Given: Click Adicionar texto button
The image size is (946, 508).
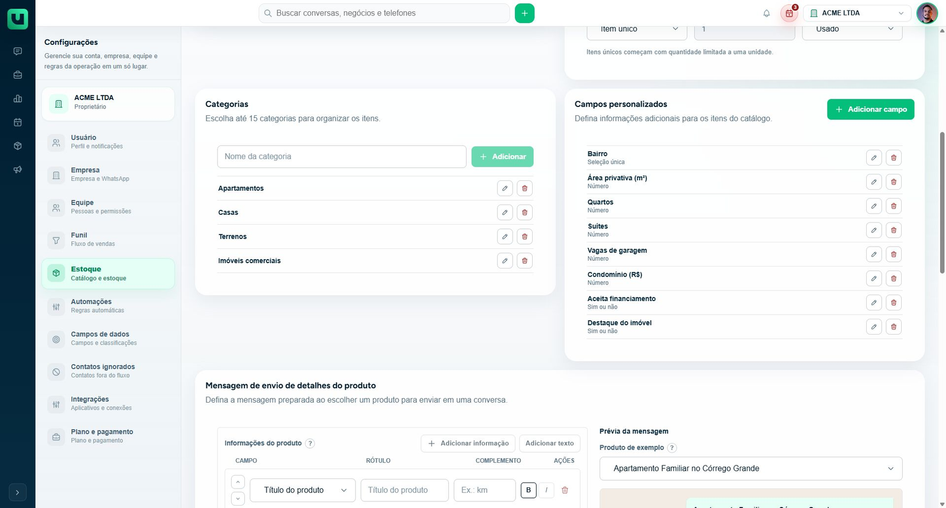Looking at the screenshot, I should tap(550, 443).
